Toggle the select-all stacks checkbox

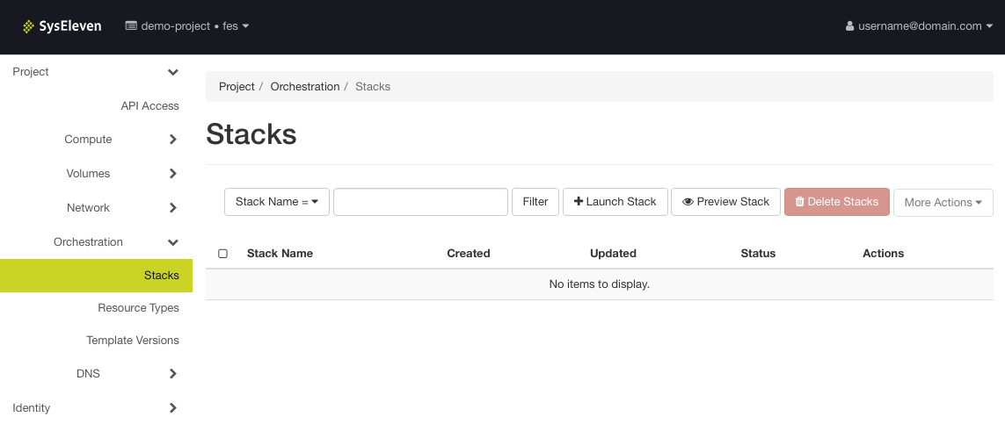pos(223,254)
